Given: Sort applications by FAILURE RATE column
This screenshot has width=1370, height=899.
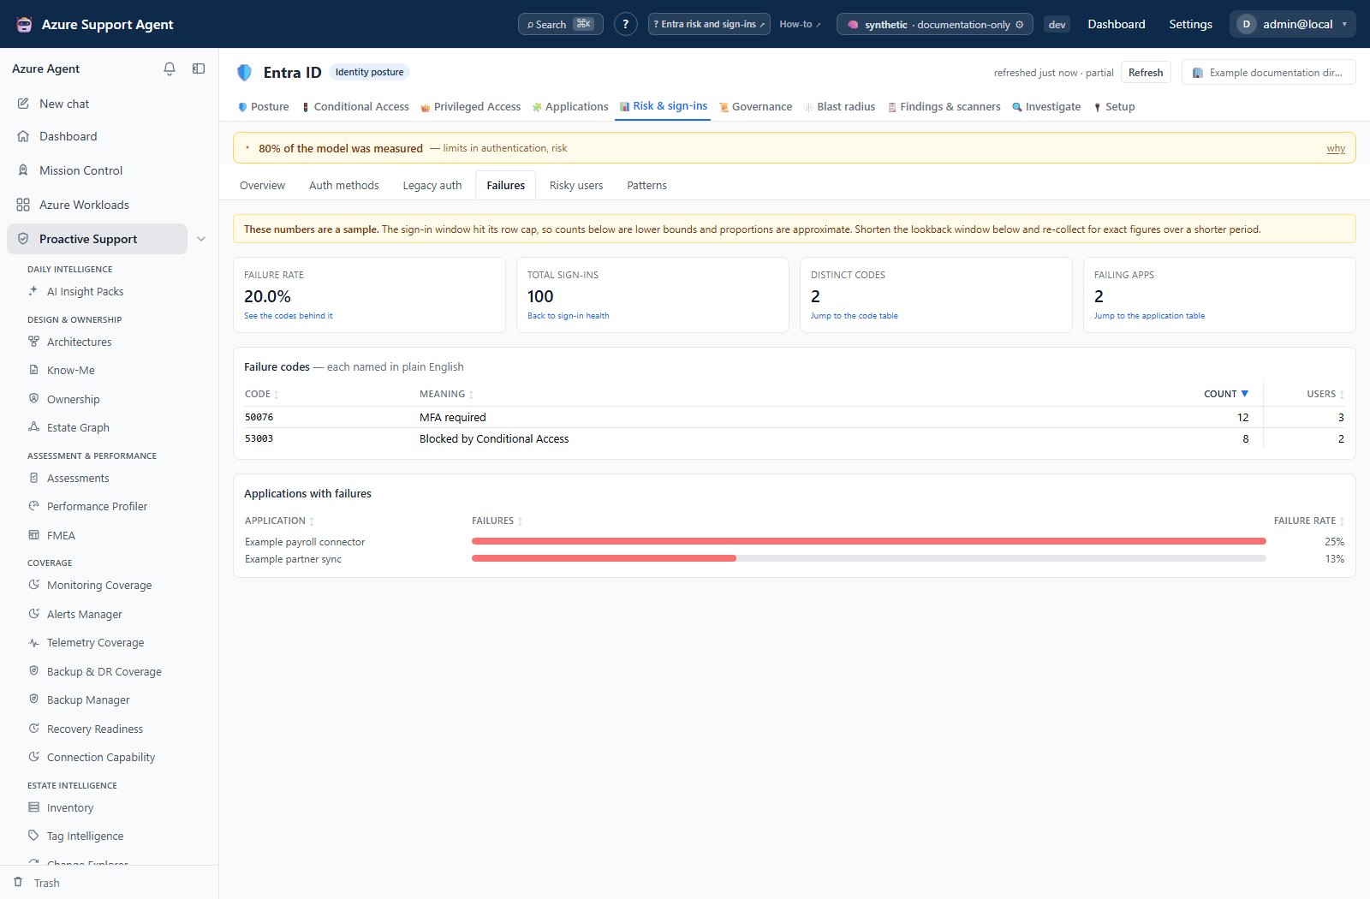Looking at the screenshot, I should [1309, 521].
